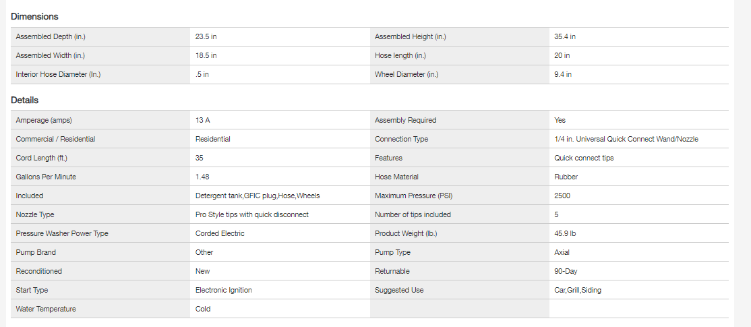The height and width of the screenshot is (327, 751).
Task: Click the 90-Day returnable value
Action: 566,271
